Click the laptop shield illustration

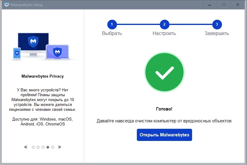(57, 52)
